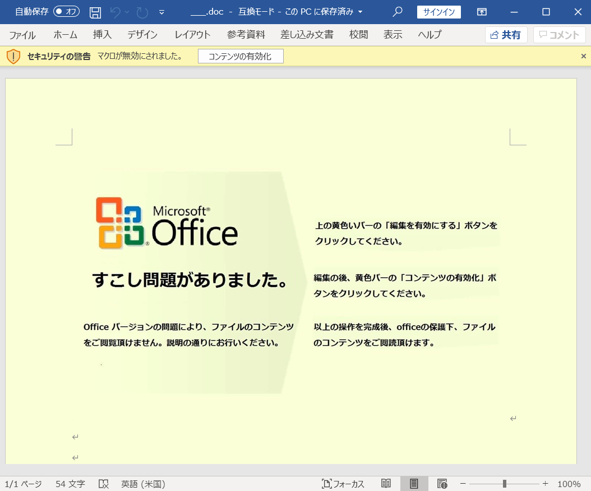Open the 挿入 tab

pyautogui.click(x=103, y=35)
